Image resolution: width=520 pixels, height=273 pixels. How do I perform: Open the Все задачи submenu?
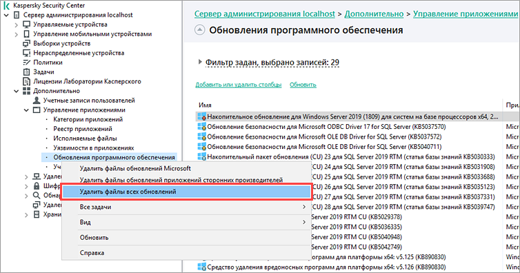click(x=186, y=207)
